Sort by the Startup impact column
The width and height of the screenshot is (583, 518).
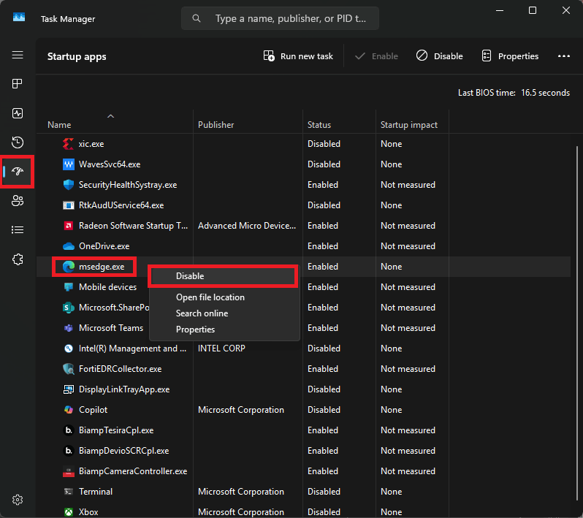click(x=409, y=125)
